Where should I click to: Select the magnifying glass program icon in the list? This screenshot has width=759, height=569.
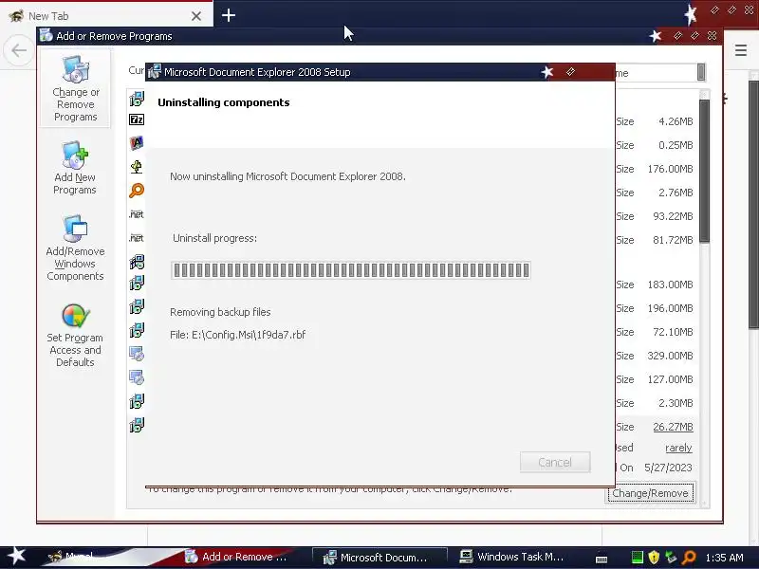(137, 191)
